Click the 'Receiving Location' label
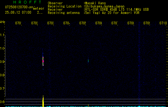This screenshot has height=107, width=168. (x=65, y=6)
